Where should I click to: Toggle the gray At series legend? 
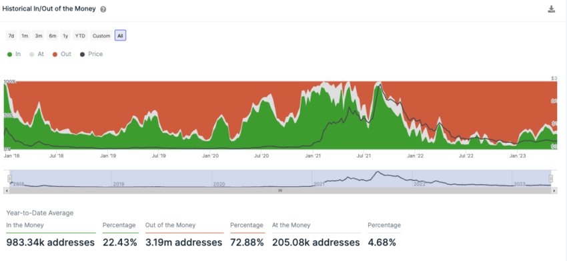point(37,54)
